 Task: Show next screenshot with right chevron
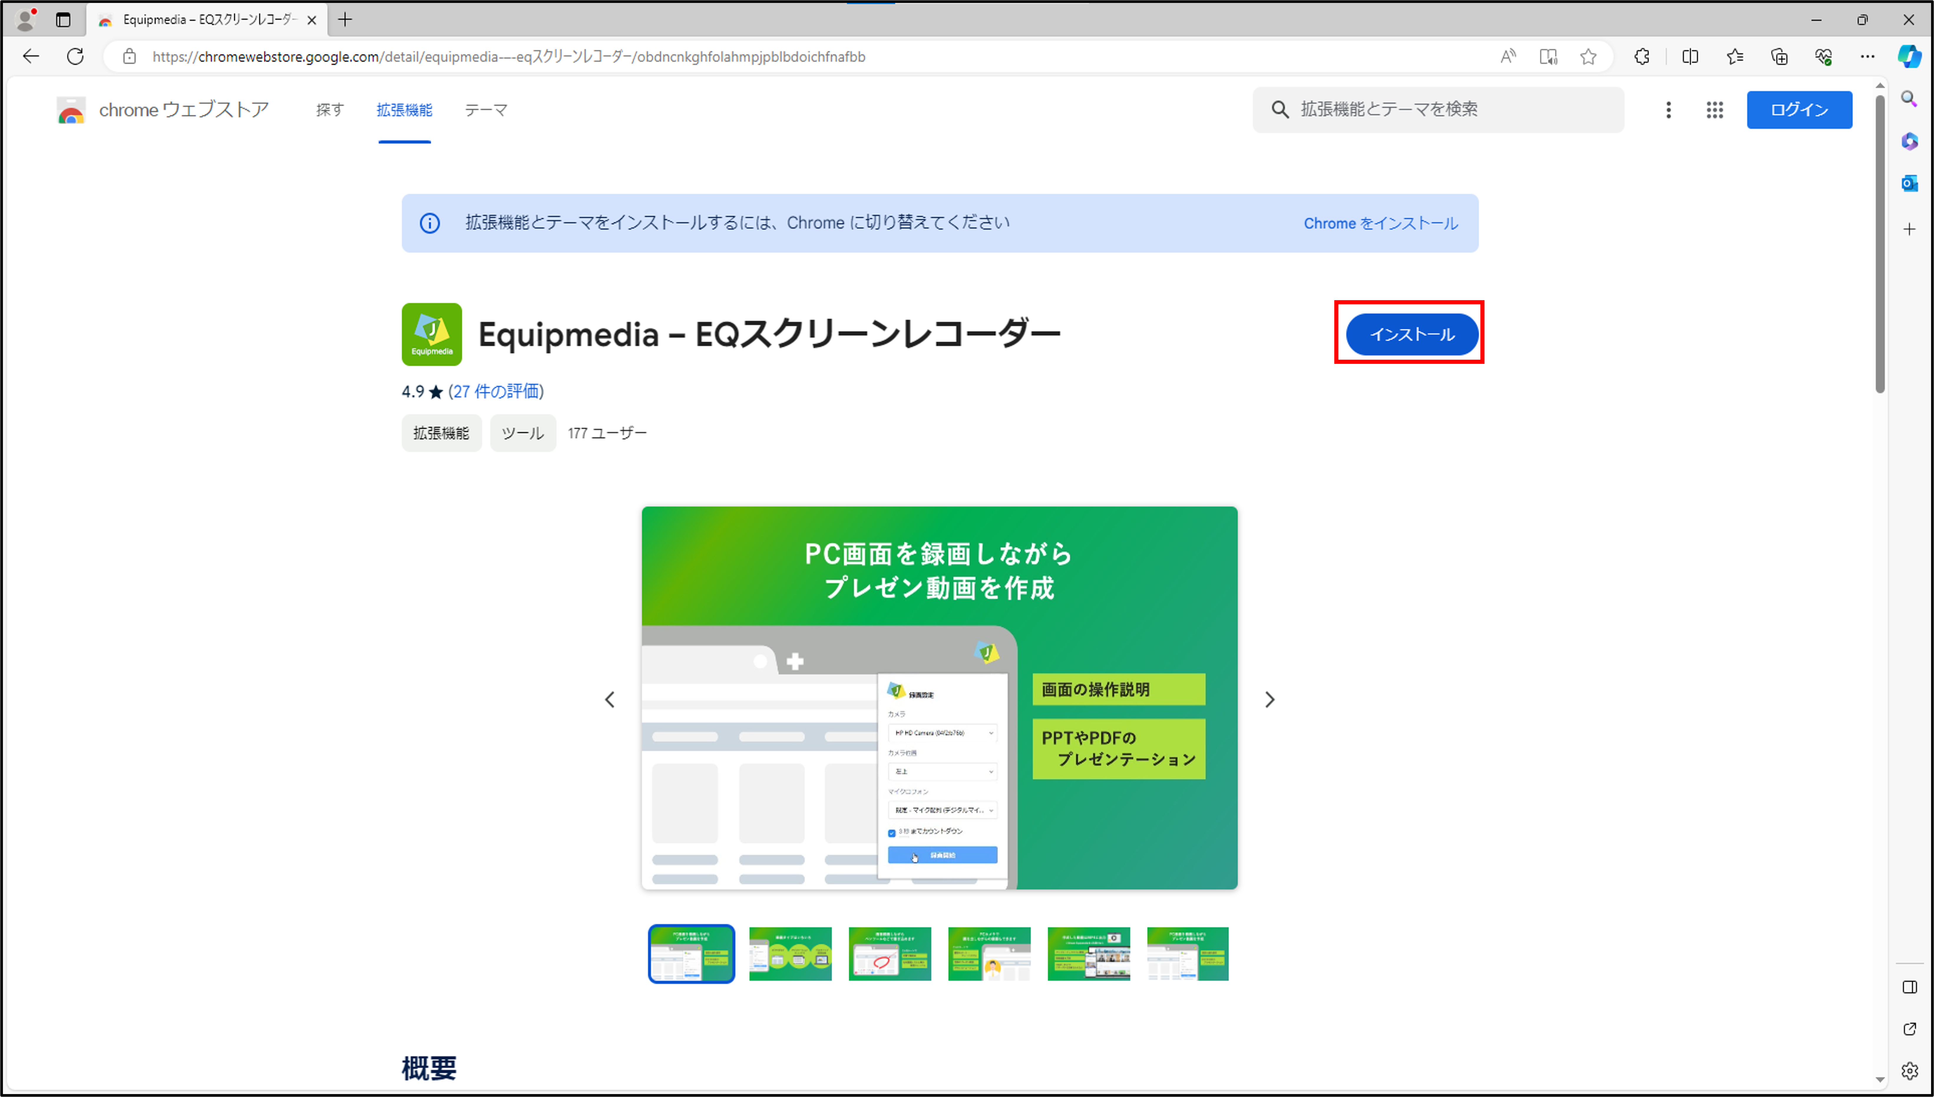tap(1270, 700)
